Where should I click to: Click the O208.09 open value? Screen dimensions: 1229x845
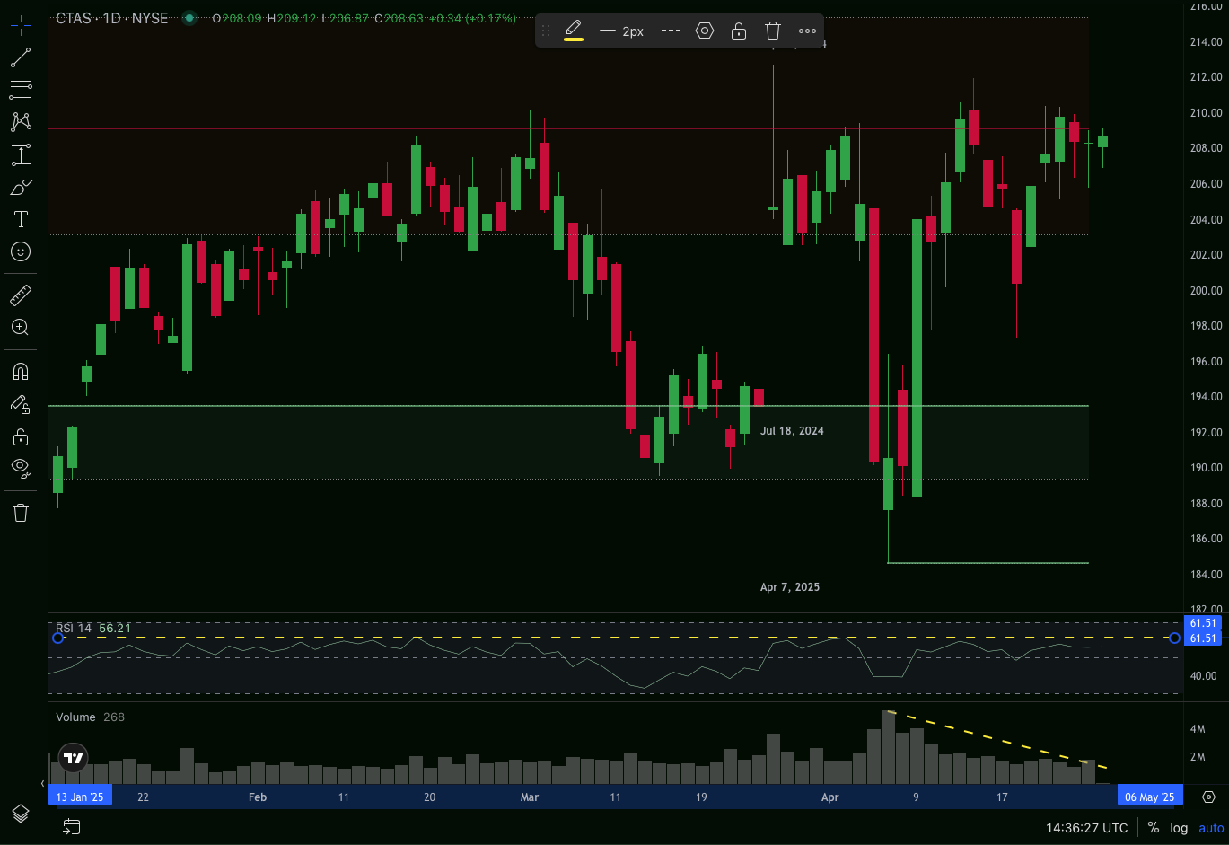(237, 18)
